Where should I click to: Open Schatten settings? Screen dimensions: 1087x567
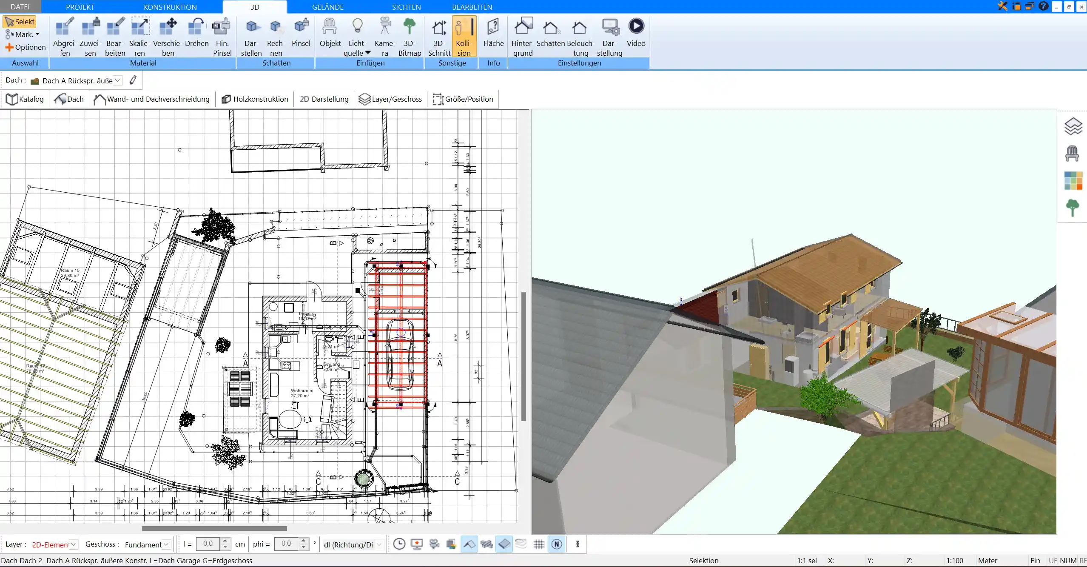[x=550, y=32]
